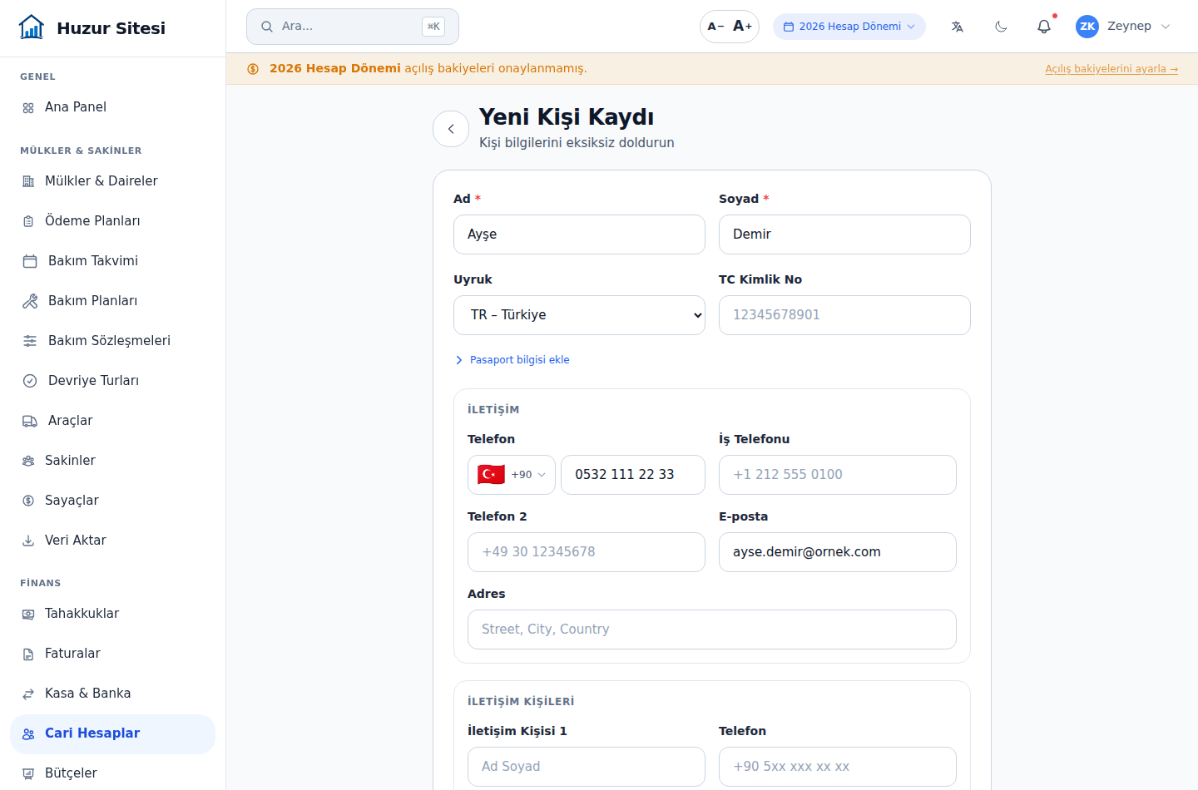The image size is (1198, 790).
Task: Click the Telefon 2 input
Action: [x=587, y=552]
